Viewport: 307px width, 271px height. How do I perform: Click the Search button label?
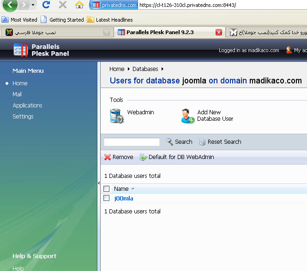(184, 142)
